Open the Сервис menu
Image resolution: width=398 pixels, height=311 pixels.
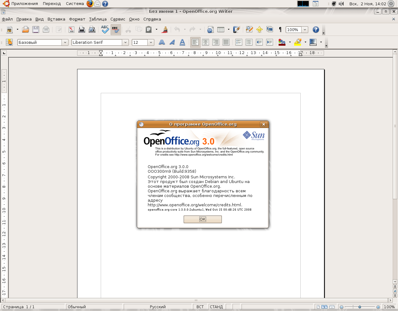[118, 19]
